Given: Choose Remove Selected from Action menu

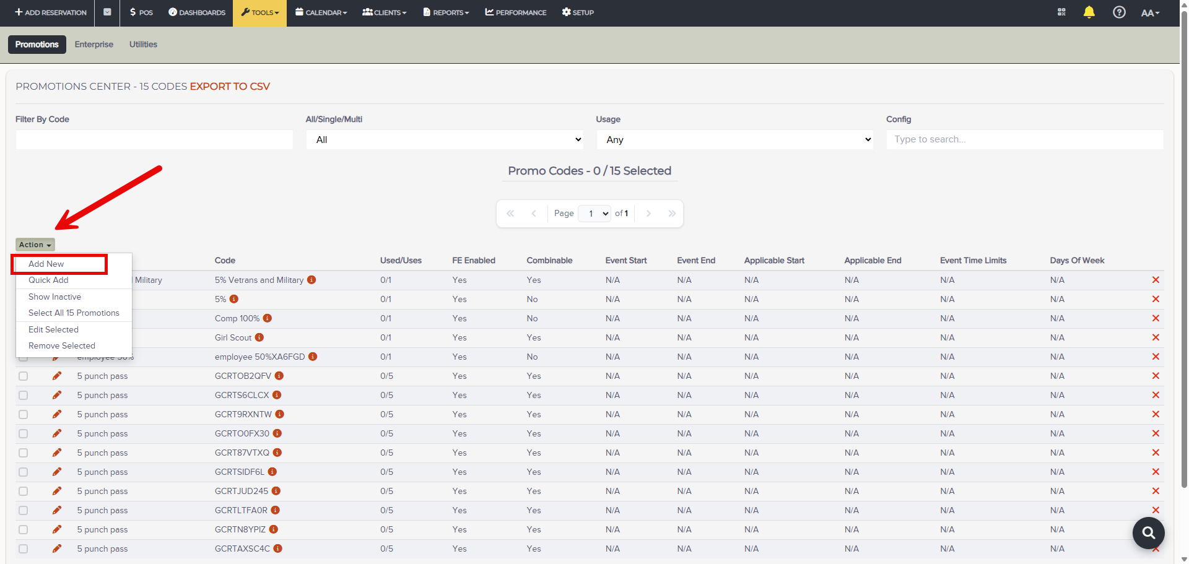Looking at the screenshot, I should pos(62,345).
